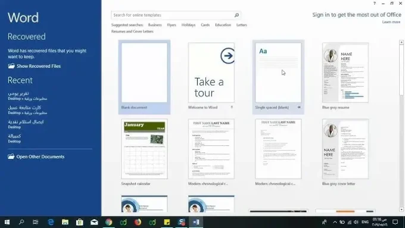
Task: Choose the Blank document template
Action: click(x=144, y=77)
